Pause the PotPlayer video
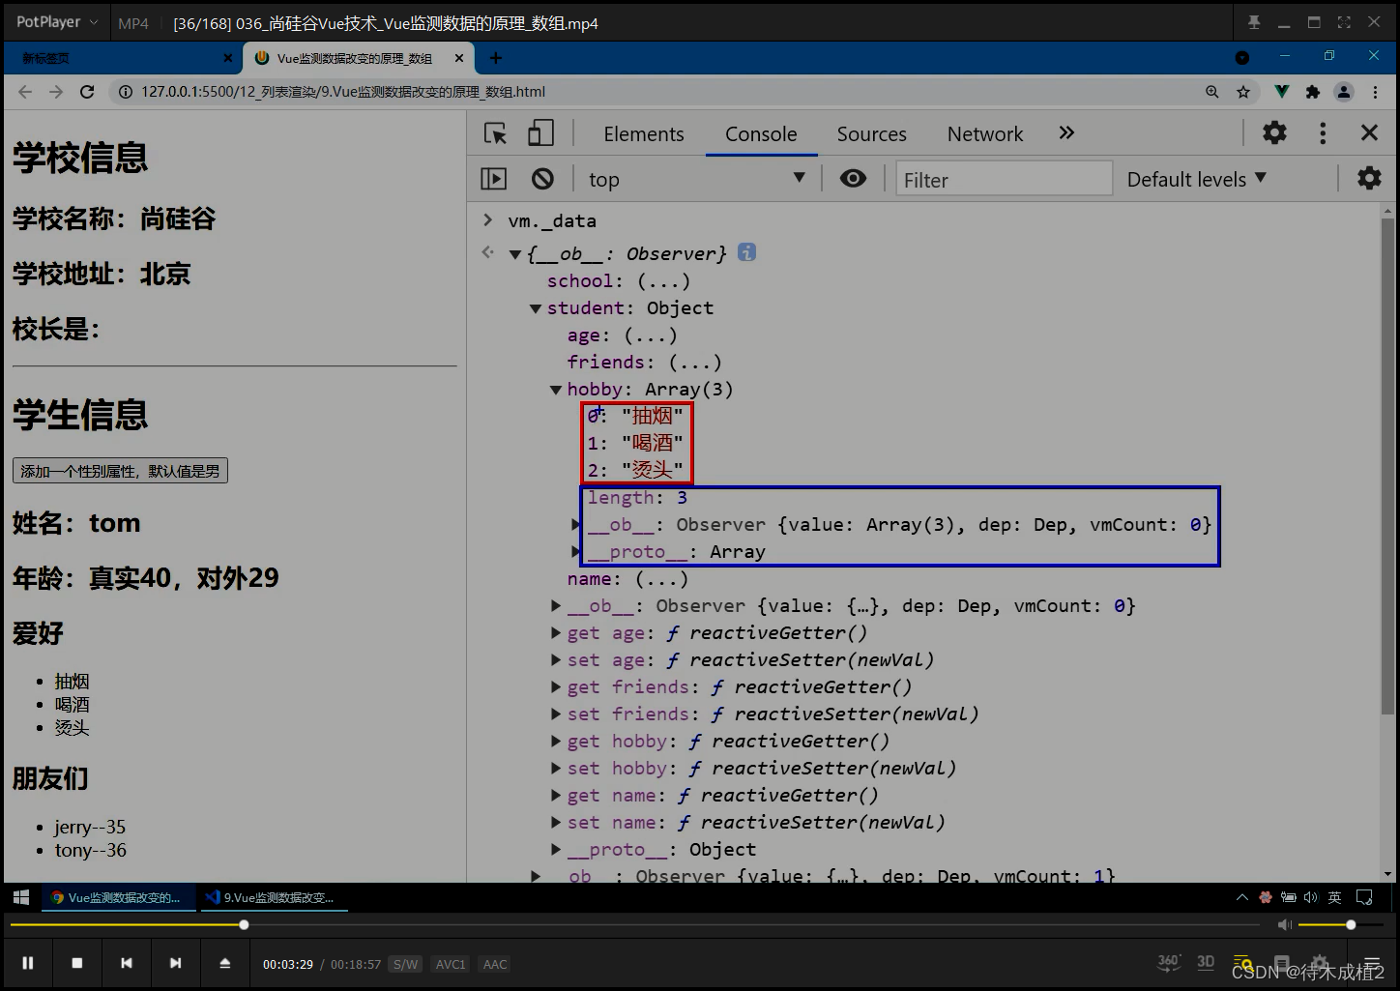This screenshot has height=991, width=1400. pos(28,963)
